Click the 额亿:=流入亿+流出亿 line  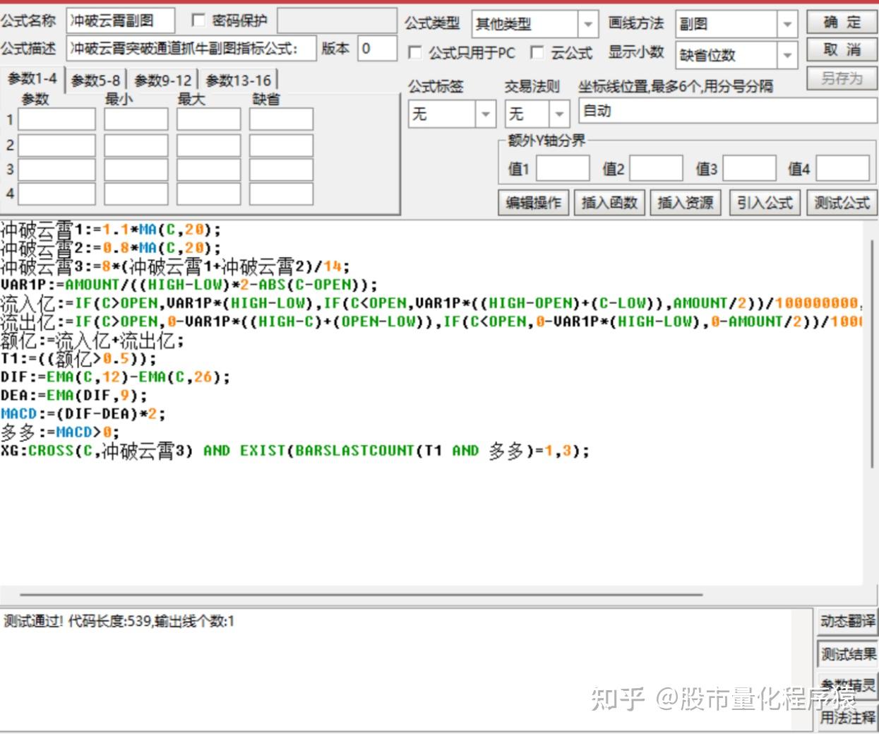coord(92,340)
